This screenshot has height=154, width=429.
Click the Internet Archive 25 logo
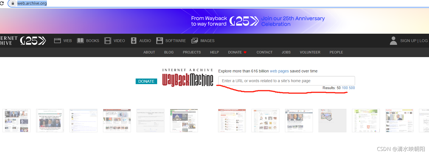pos(23,41)
